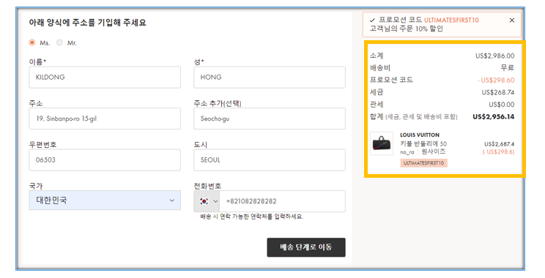Screen dimensions: 545x278
Task: Click the ULTIMATESFIRST10 tag under the product
Action: point(423,163)
